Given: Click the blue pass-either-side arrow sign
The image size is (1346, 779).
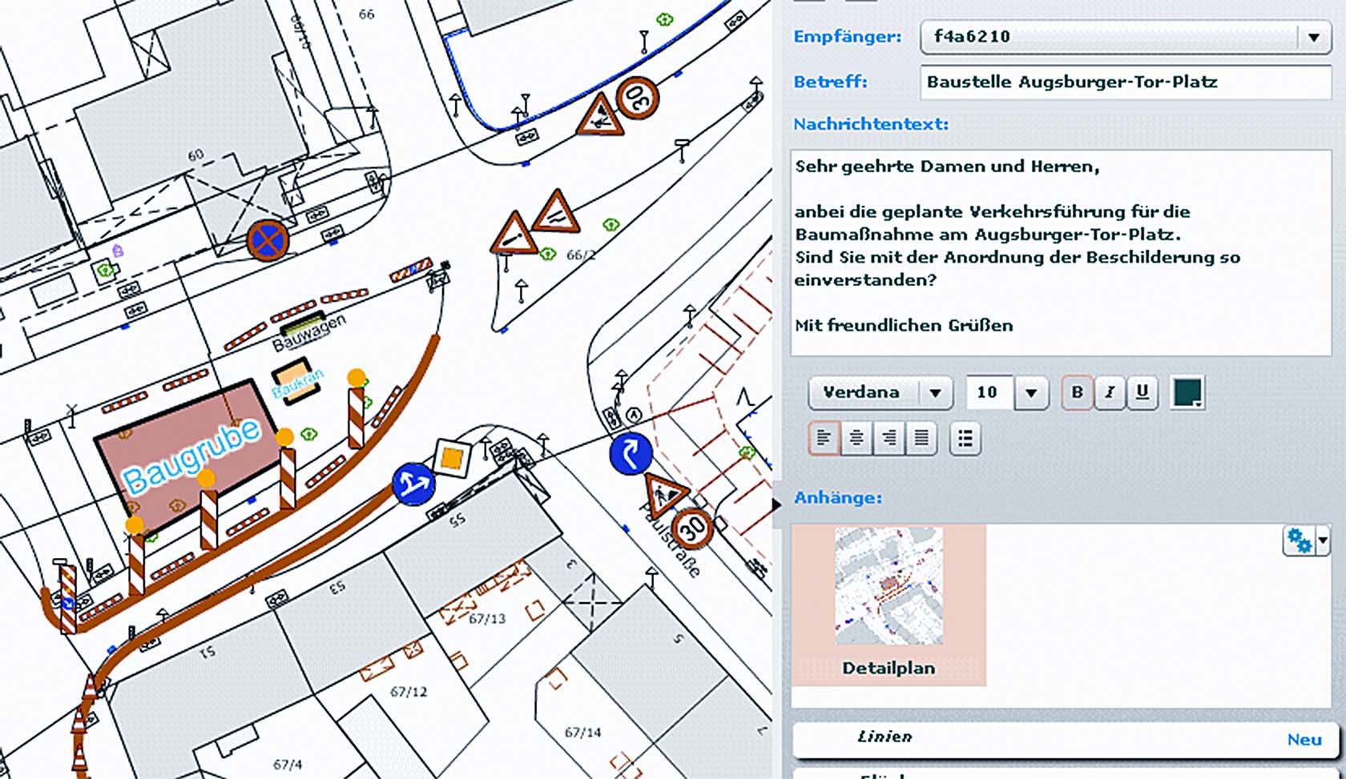Looking at the screenshot, I should (x=414, y=484).
